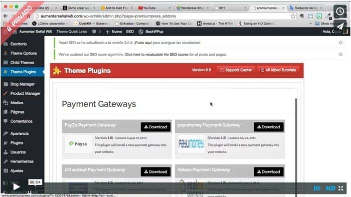
Task: Click the paper plane share icon
Action: pos(340,26)
